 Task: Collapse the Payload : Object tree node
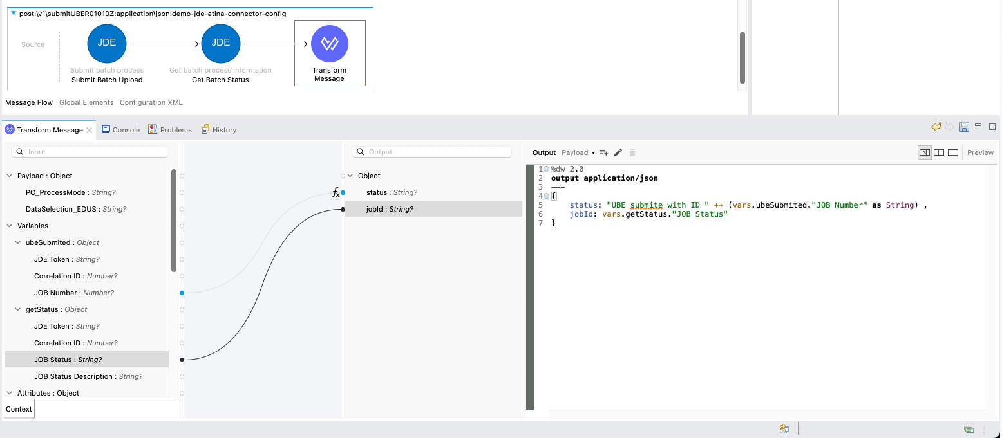pyautogui.click(x=10, y=176)
